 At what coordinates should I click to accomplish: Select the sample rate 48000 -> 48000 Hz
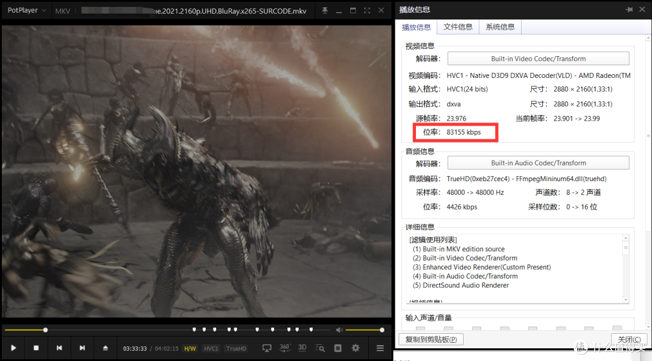(x=475, y=193)
